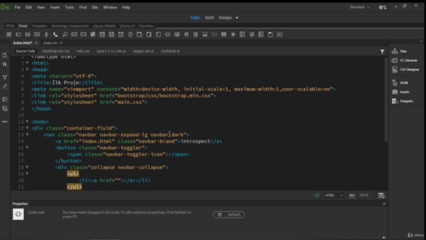Image resolution: width=426 pixels, height=240 pixels.
Task: Insert a Search field icon
Action: tap(65, 35)
